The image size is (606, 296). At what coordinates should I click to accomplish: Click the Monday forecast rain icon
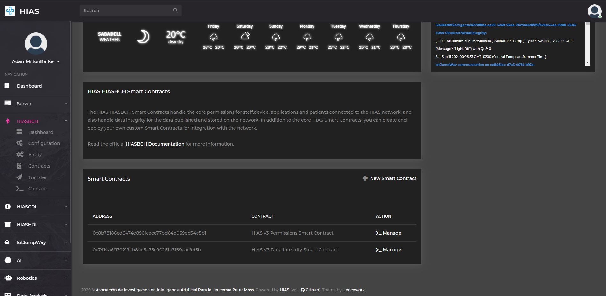click(x=307, y=37)
